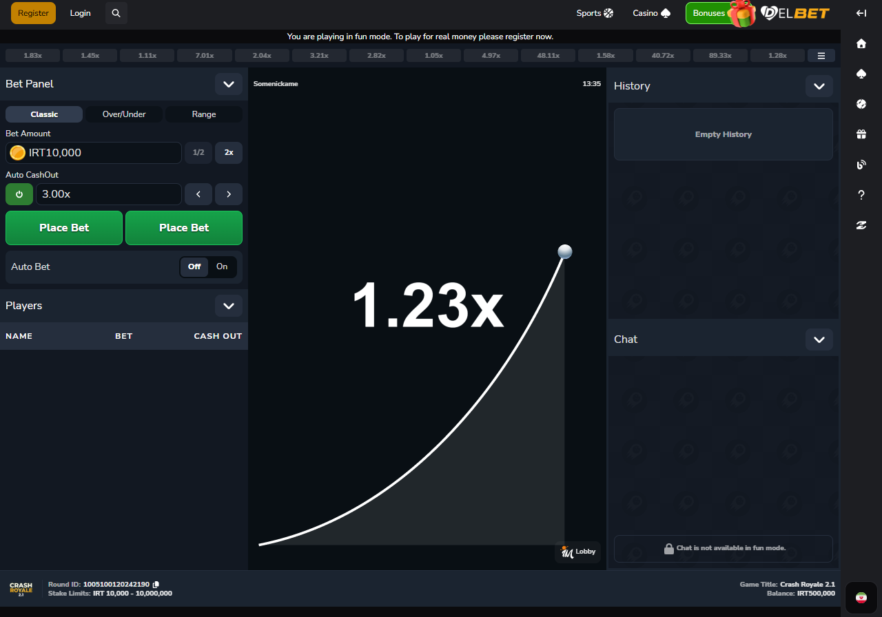
Task: Set Auto Bet to Off
Action: tap(194, 266)
